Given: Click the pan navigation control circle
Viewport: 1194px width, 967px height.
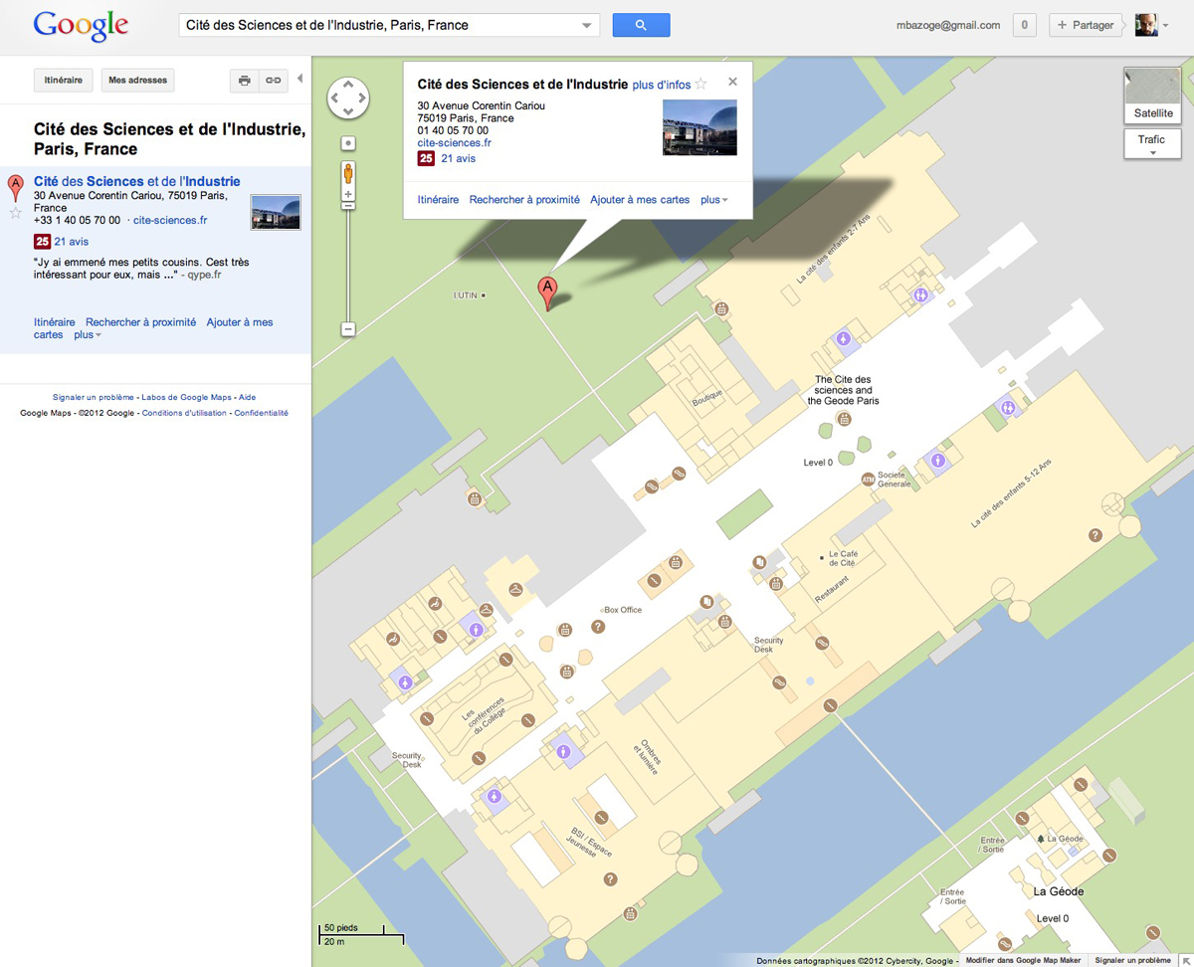Looking at the screenshot, I should 348,97.
